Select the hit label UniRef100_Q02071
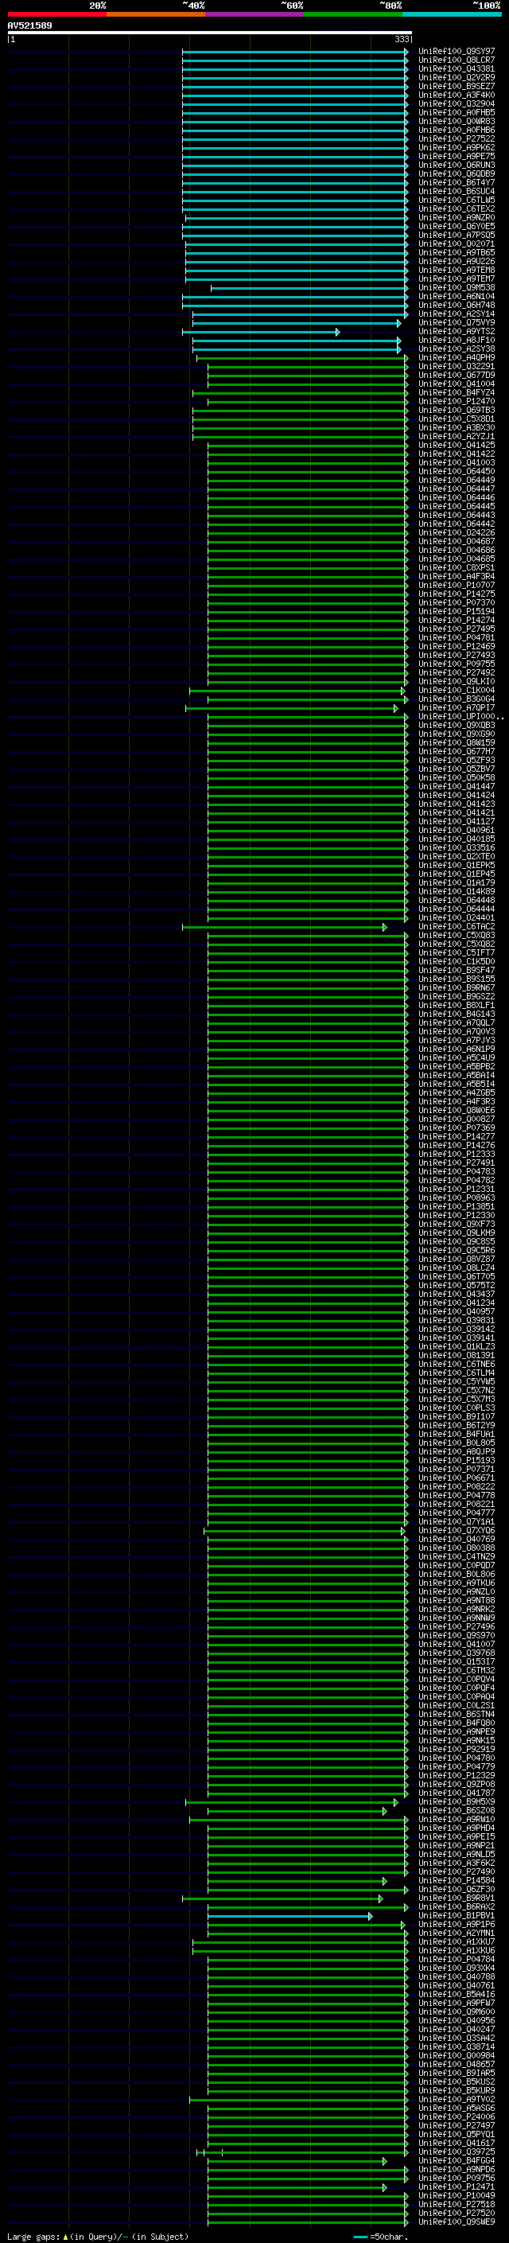The image size is (509, 2243). coord(456,243)
